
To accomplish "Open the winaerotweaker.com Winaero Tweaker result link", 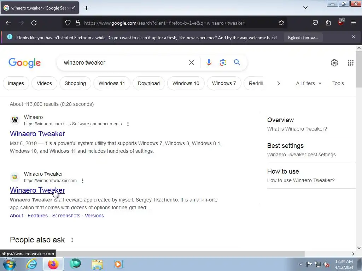I will 37,190.
